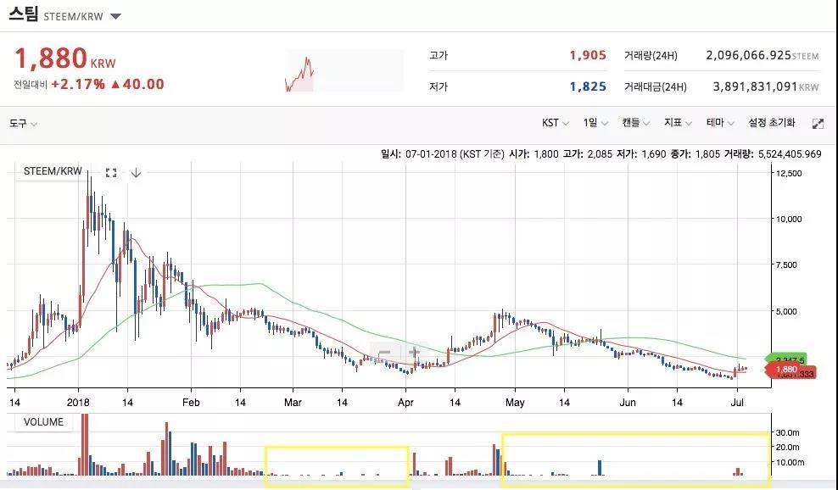Viewport: 838px width, 490px height.
Task: Click the 스팀 coin title
Action: point(24,14)
